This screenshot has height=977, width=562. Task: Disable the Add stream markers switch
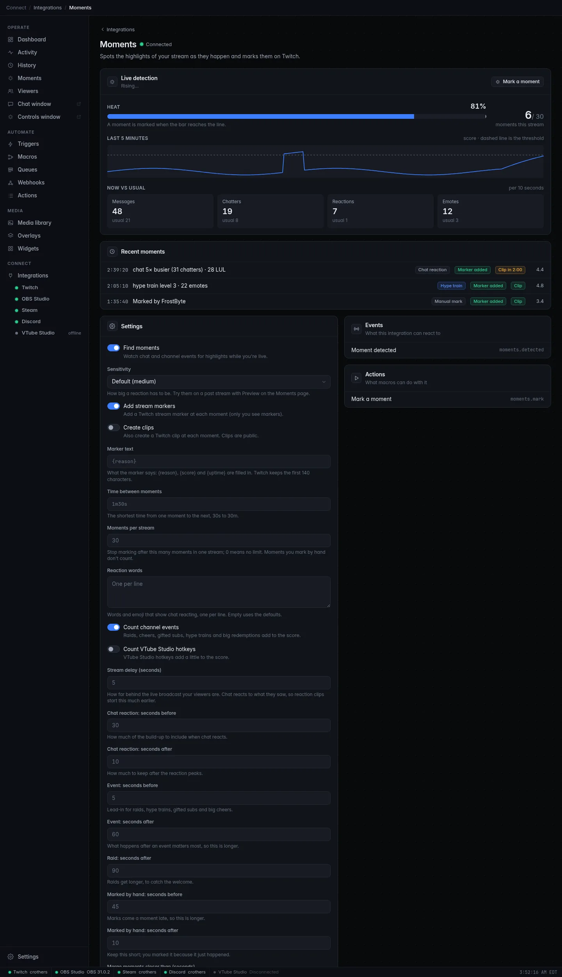pos(114,406)
